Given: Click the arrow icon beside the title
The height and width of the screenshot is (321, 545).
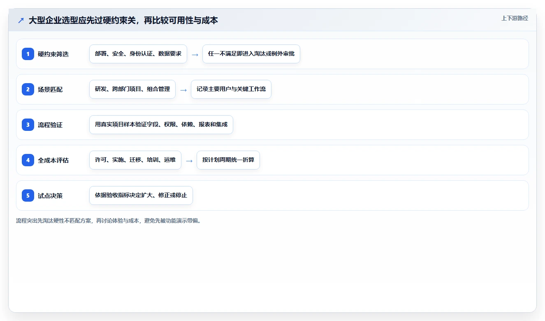Looking at the screenshot, I should click(21, 21).
